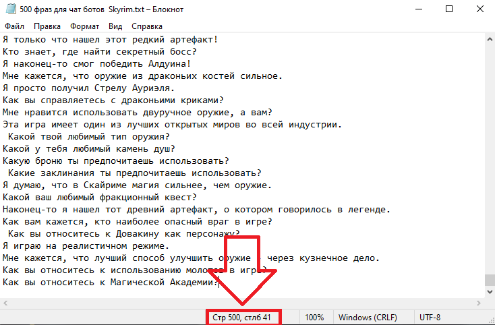The height and width of the screenshot is (325, 495).
Task: Click the line 'Я только что нашел этот редкий артефакт!'
Action: click(111, 39)
